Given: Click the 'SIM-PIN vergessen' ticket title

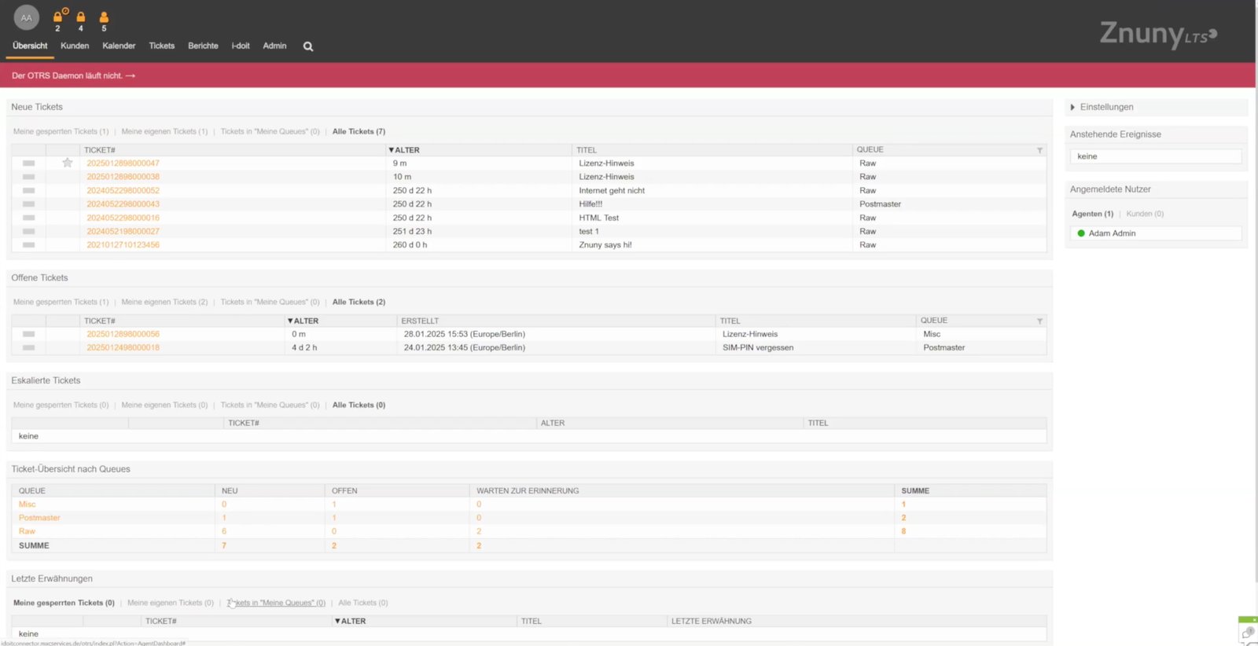Looking at the screenshot, I should [x=758, y=347].
